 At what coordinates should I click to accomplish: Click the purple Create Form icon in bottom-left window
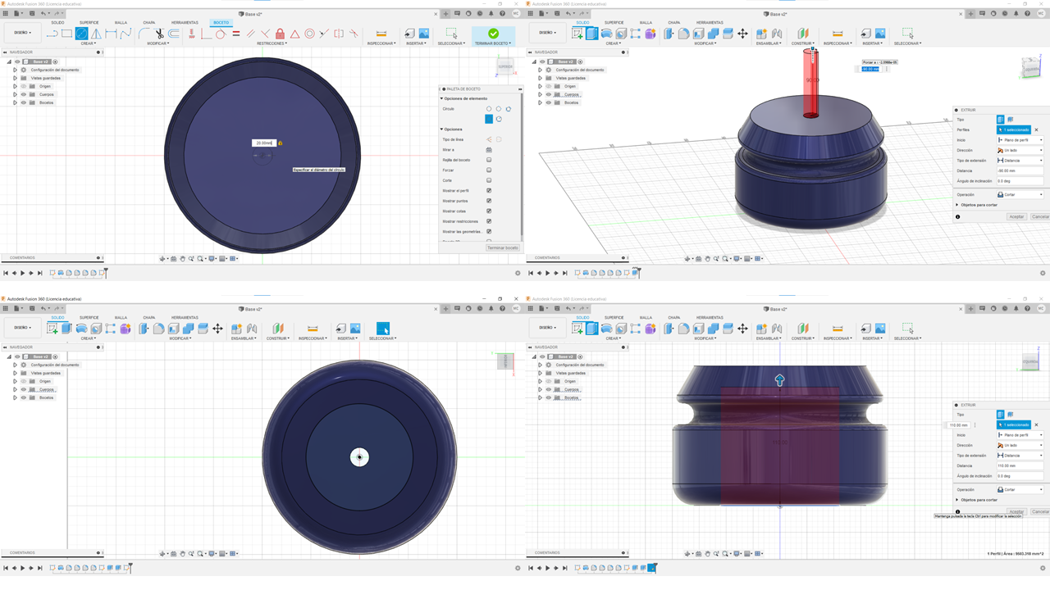coord(126,329)
